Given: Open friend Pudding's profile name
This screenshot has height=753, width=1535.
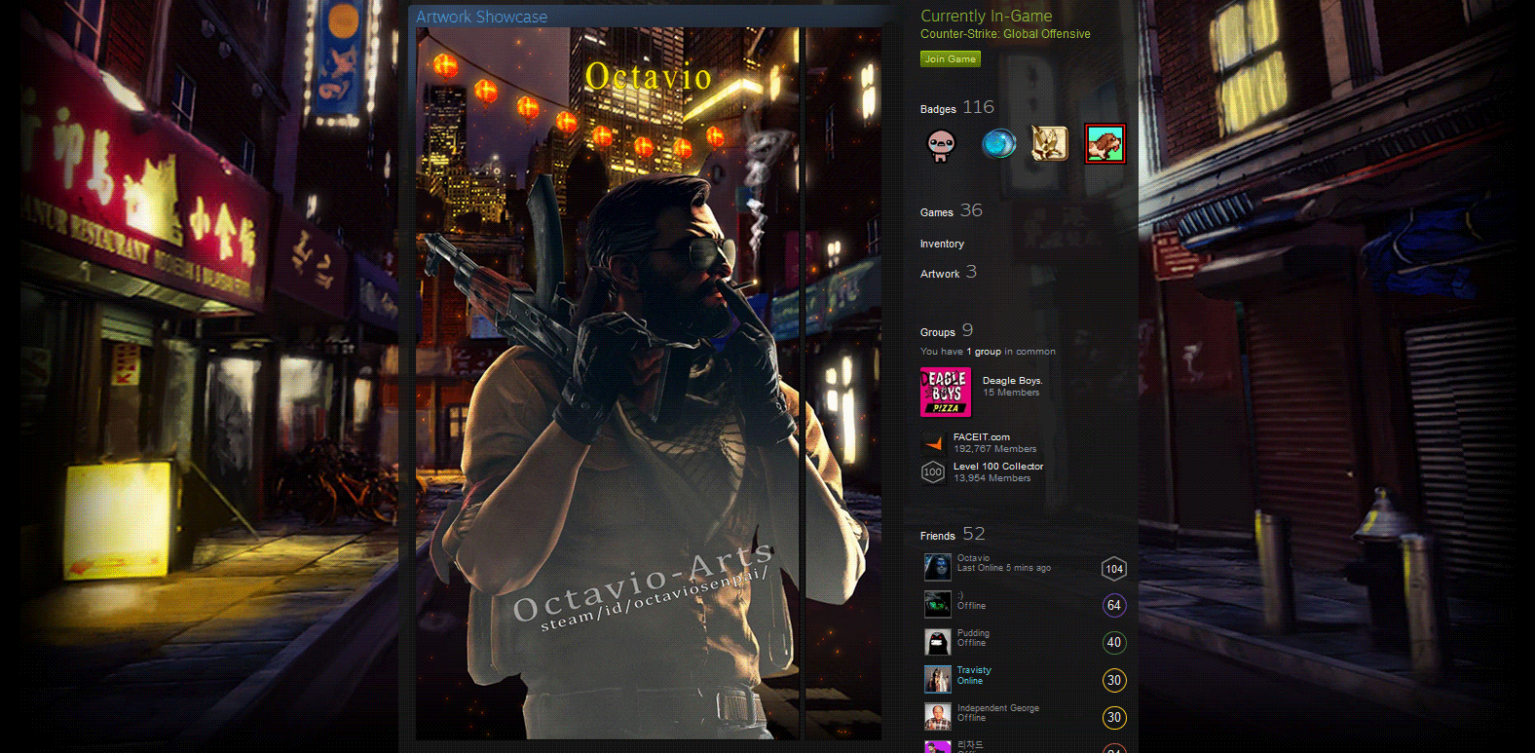Looking at the screenshot, I should click(x=973, y=633).
